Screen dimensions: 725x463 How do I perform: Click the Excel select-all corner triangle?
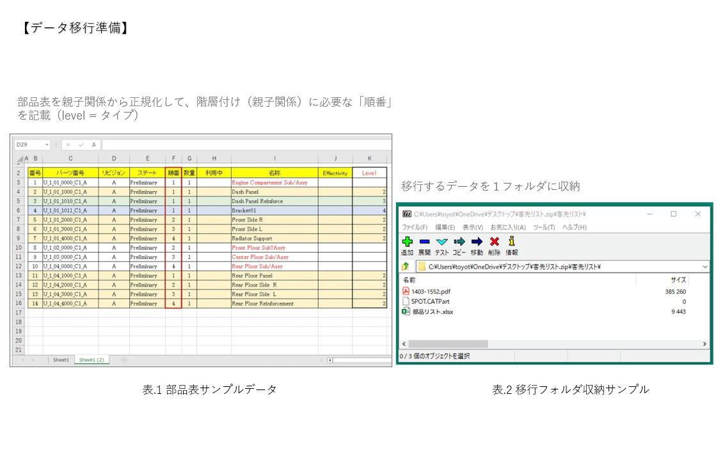point(20,159)
